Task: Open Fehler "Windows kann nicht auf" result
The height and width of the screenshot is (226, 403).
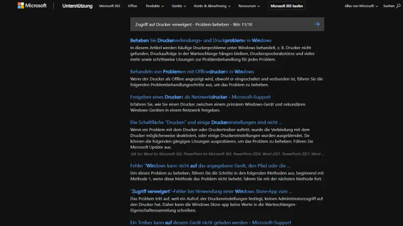Action: tap(210, 166)
